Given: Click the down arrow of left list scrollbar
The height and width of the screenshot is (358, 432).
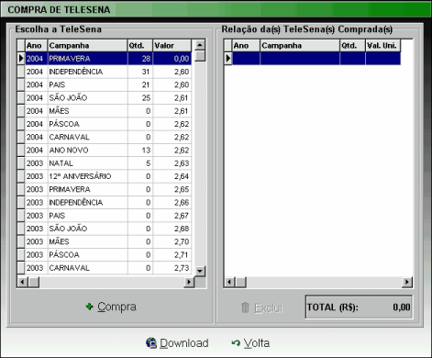Looking at the screenshot, I should tap(200, 271).
